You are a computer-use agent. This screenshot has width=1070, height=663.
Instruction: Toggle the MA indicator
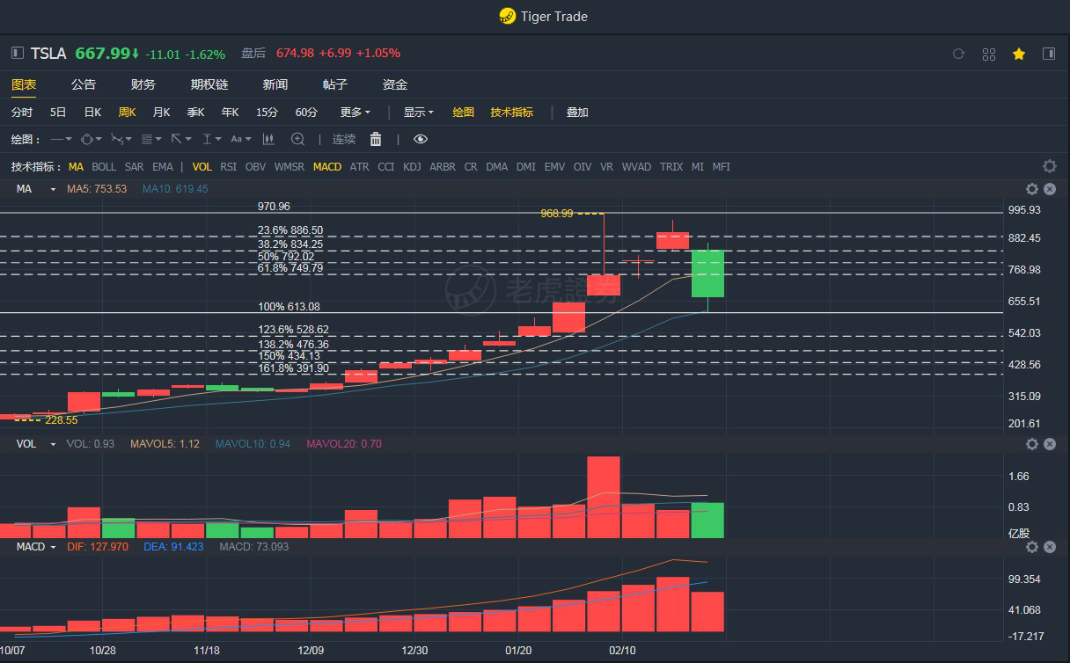(x=76, y=166)
